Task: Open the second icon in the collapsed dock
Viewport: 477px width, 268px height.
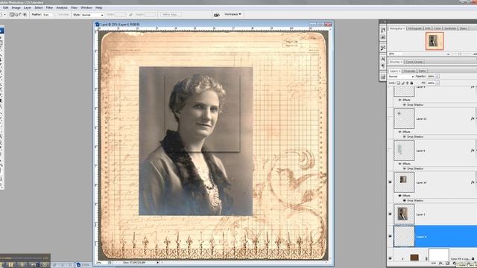Action: pos(383,37)
